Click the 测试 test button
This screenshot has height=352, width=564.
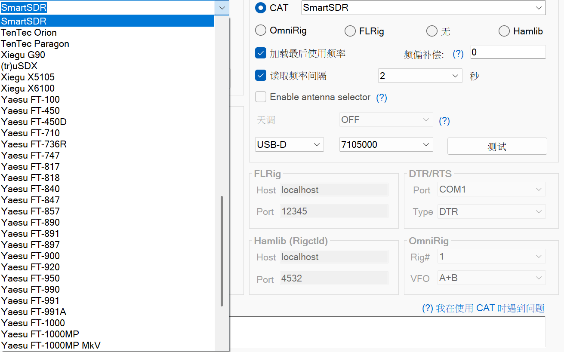pyautogui.click(x=497, y=146)
